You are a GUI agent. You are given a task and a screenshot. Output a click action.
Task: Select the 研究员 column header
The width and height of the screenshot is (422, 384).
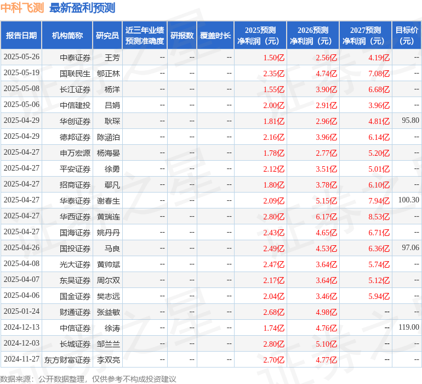pos(107,36)
